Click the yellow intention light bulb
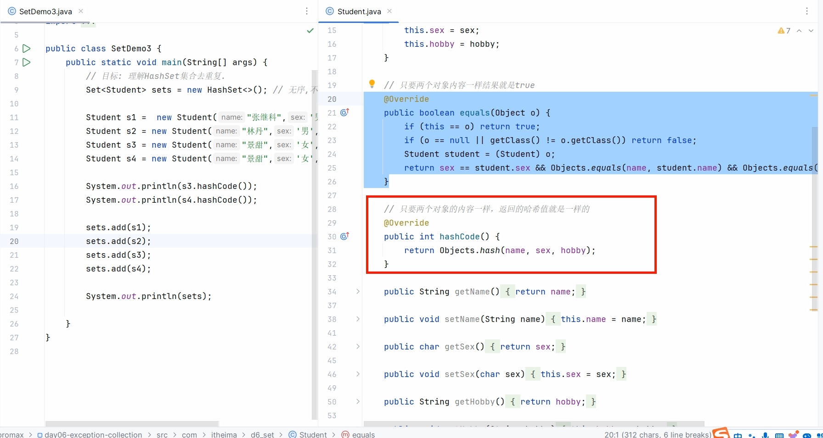 (372, 84)
